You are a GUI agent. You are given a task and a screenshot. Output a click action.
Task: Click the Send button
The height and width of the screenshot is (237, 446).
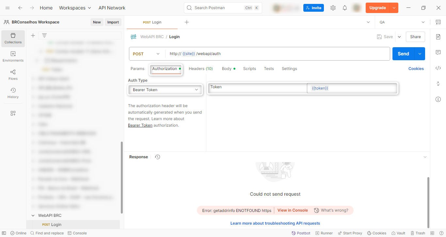pos(403,54)
